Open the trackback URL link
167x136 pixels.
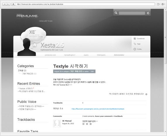98,109
